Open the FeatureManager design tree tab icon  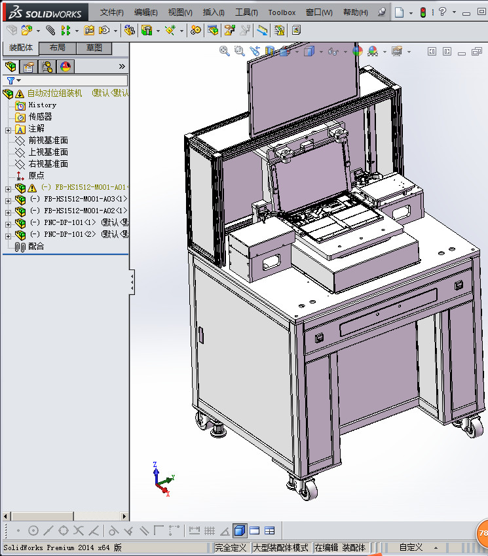[10, 66]
